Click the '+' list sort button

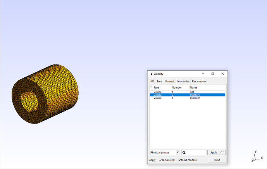tap(151, 86)
